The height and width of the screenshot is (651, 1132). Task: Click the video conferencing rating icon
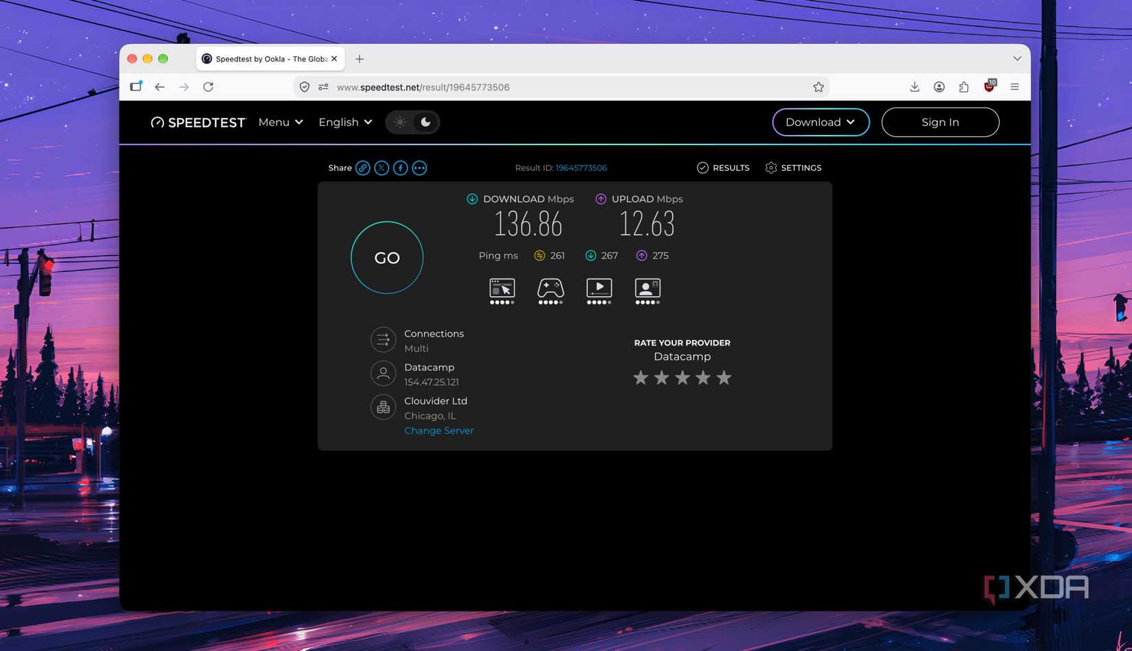pos(648,291)
